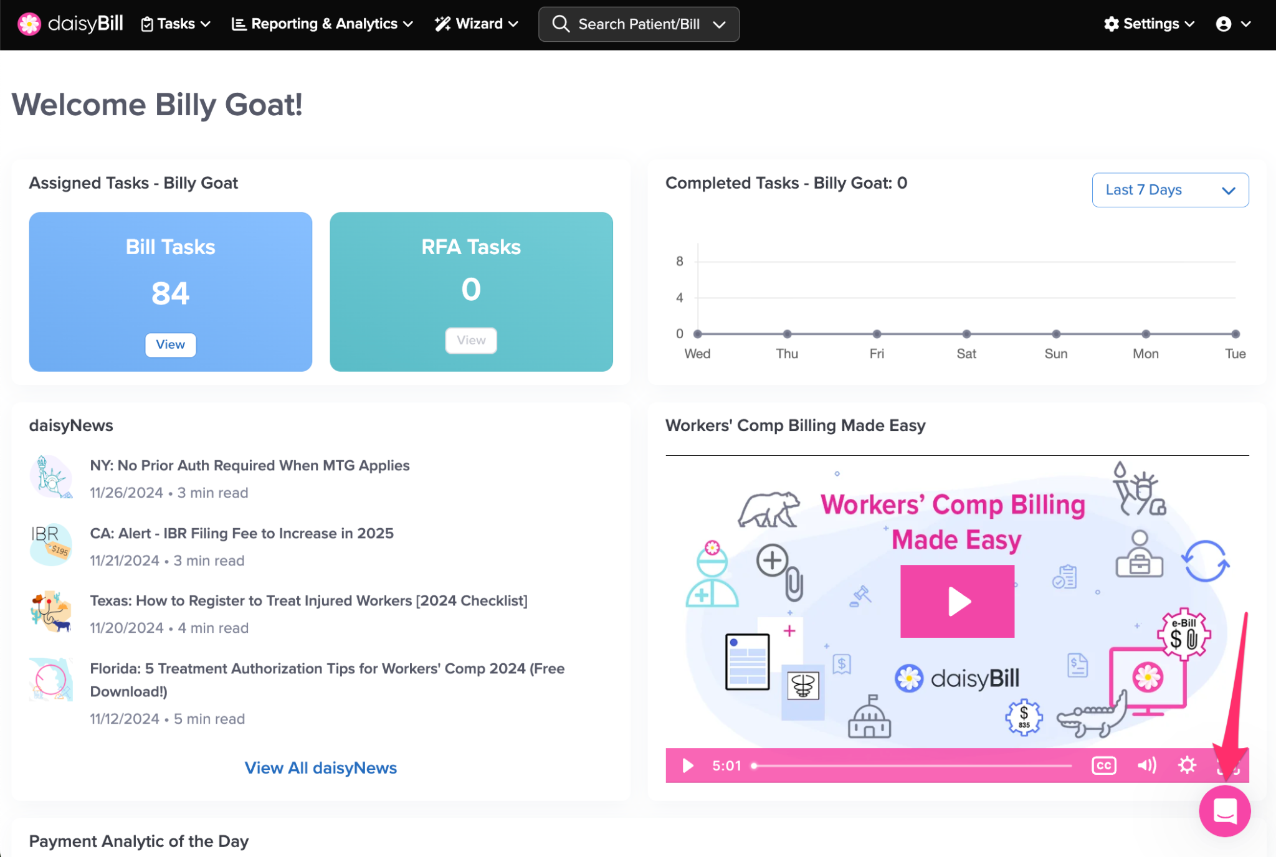The height and width of the screenshot is (857, 1276).
Task: Open the IBR Filing Fee news article
Action: coord(242,534)
